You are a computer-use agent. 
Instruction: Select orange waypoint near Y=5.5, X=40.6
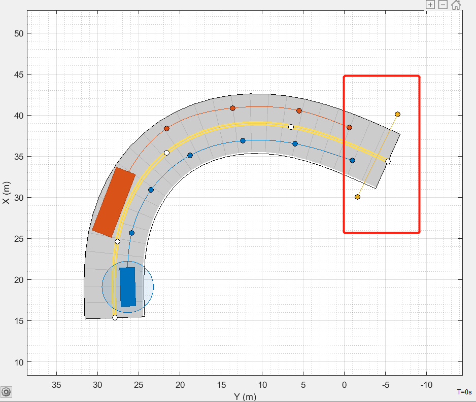[x=299, y=111]
